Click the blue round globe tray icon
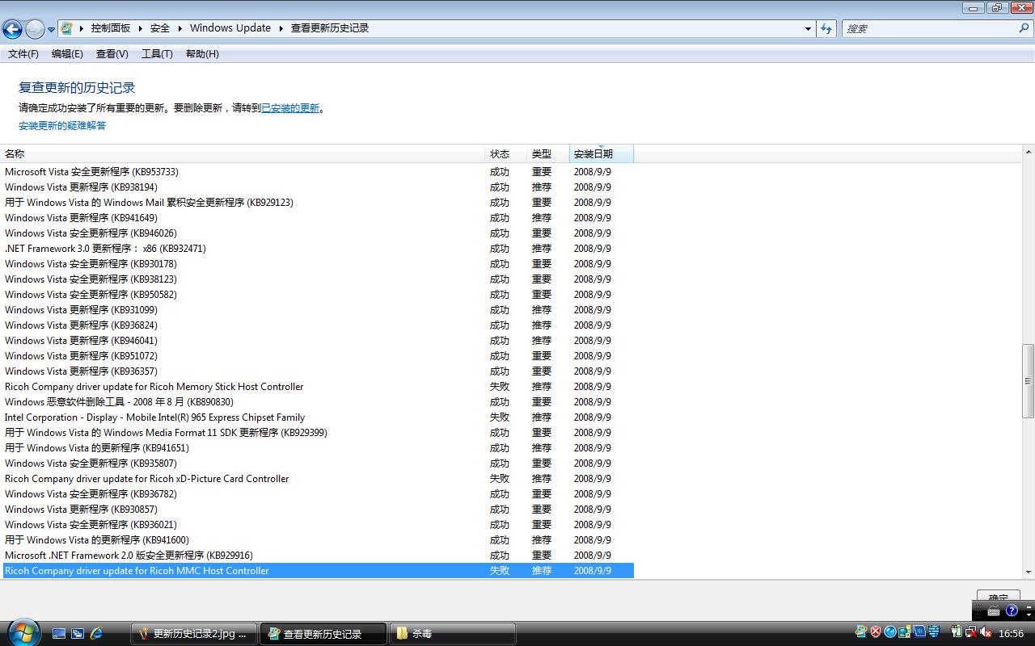Screen dimensions: 1035x646 point(890,632)
